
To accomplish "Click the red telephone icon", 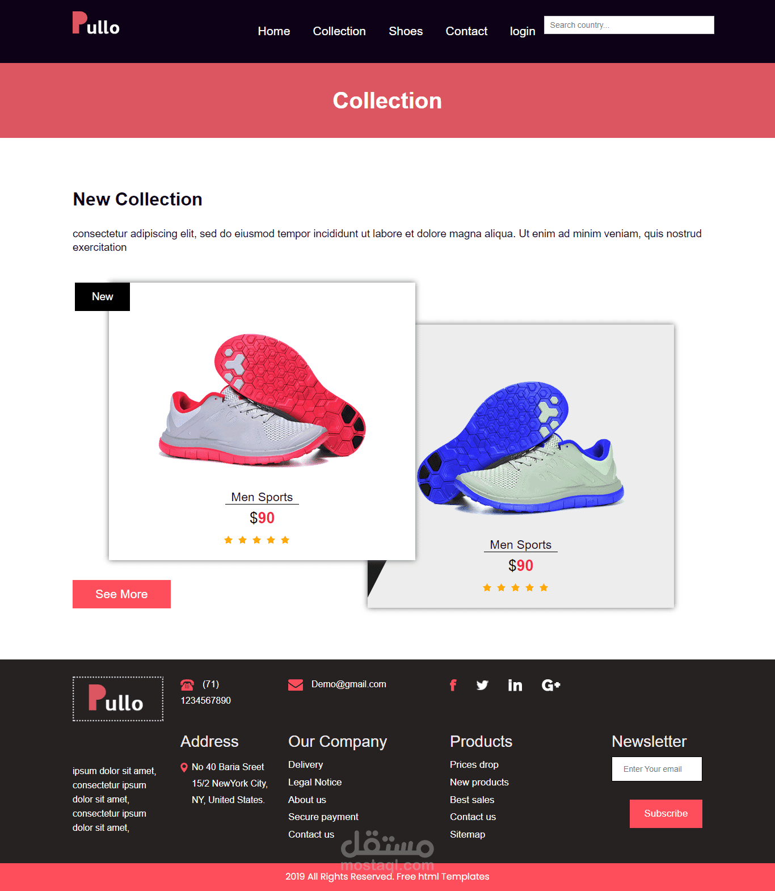I will [x=187, y=684].
